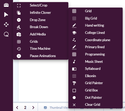This screenshot has height=111, width=125.
Task: Click the lasso select icon in sidebar
Action: pos(6,34)
